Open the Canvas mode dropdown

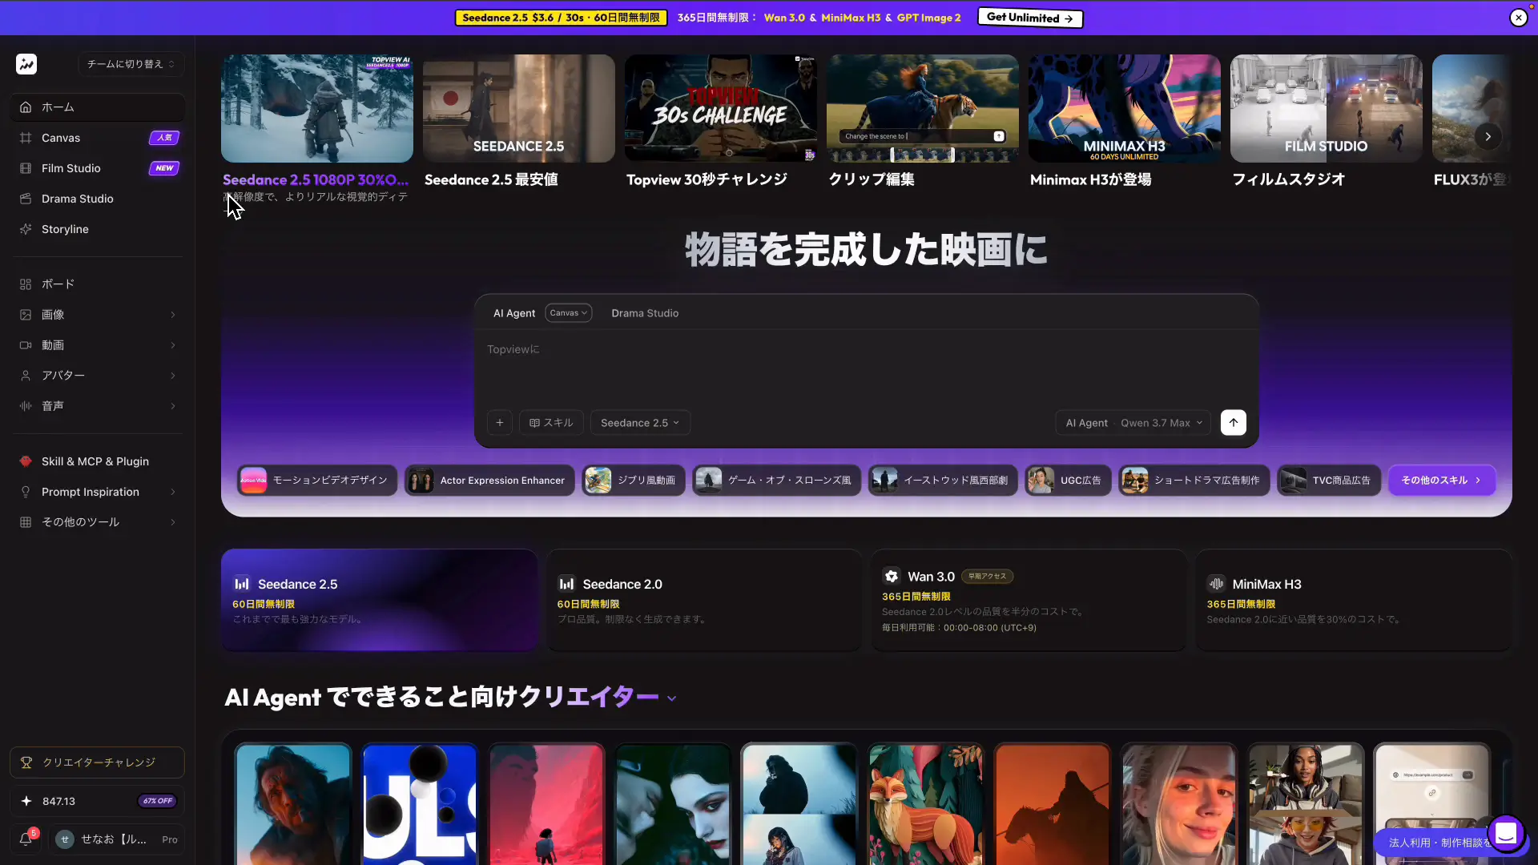point(569,313)
